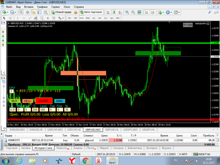Open the Market Watch window icon

click(21, 12)
